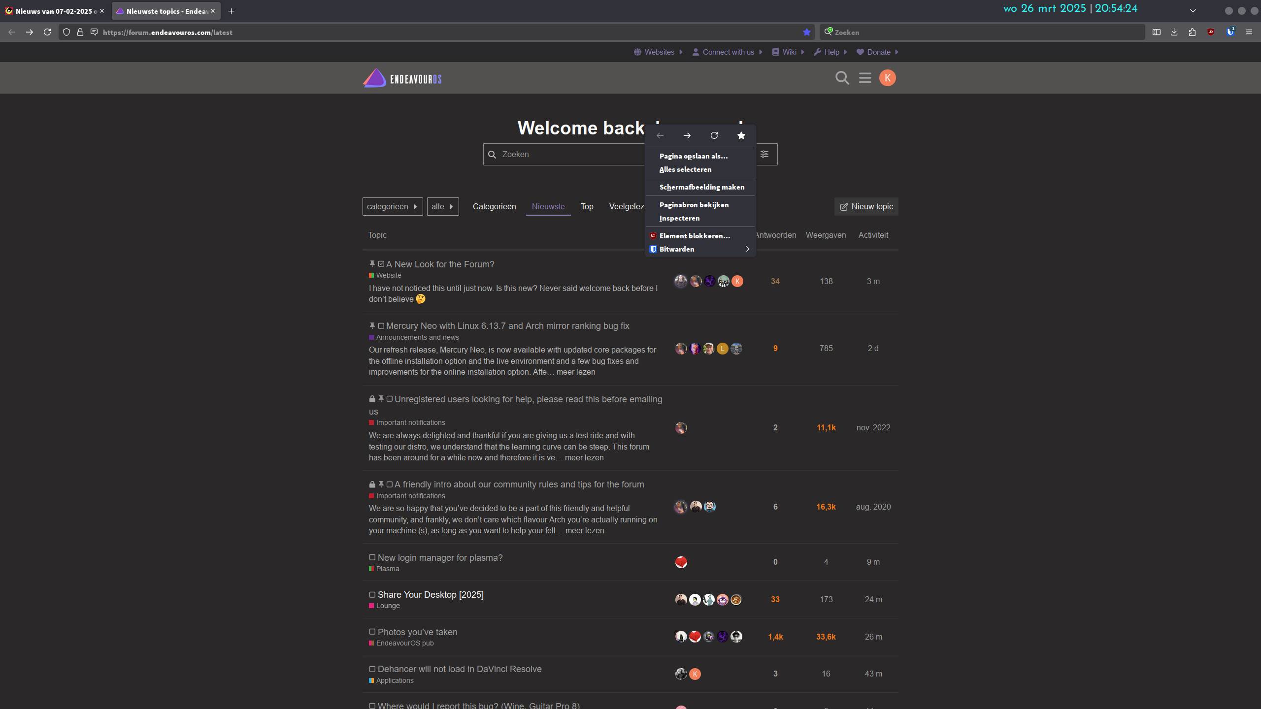Image resolution: width=1261 pixels, height=709 pixels.
Task: Expand Connect with us menu
Action: [x=728, y=52]
